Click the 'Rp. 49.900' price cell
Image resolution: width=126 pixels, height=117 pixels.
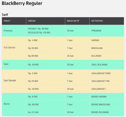click(46, 65)
